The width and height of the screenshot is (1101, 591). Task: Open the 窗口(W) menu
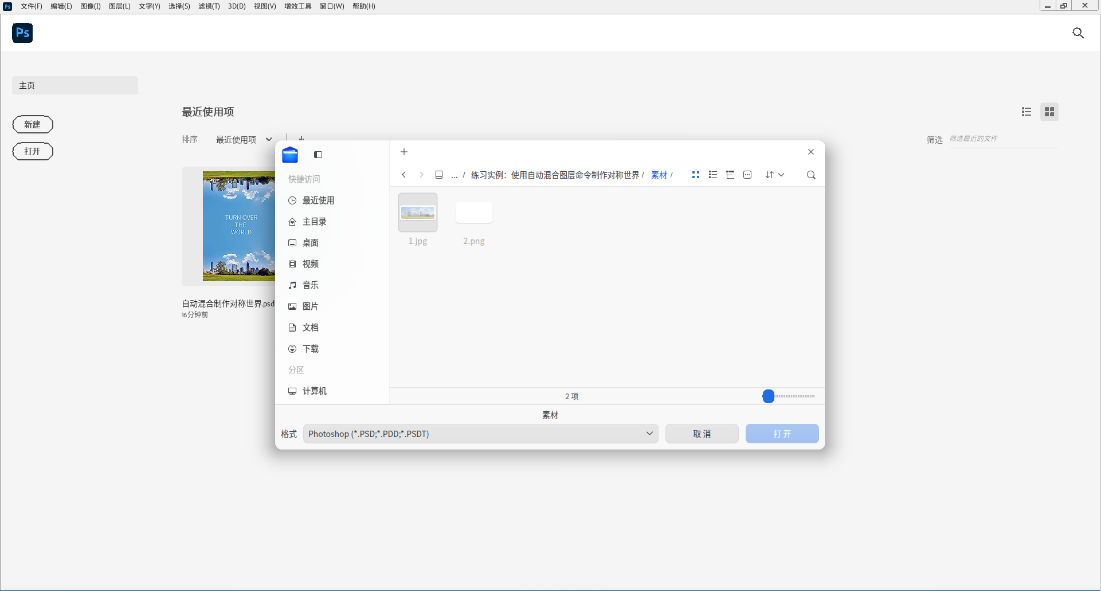(332, 6)
